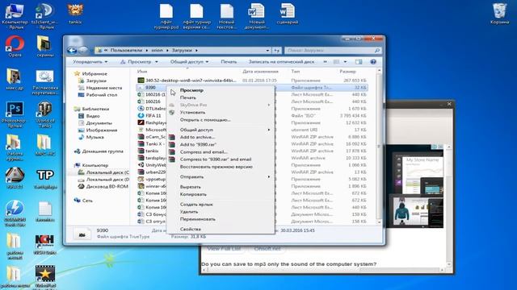Select Локальный диск (C:) in navigation pane
This screenshot has width=517, height=290.
pos(107,172)
